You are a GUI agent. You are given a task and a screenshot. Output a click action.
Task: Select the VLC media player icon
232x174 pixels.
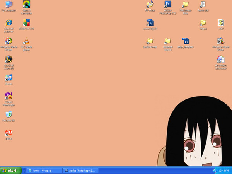(26, 41)
